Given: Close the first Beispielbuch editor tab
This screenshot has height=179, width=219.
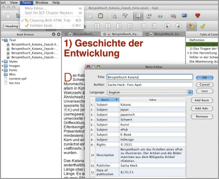Looking at the screenshot, I should pos(66,34).
